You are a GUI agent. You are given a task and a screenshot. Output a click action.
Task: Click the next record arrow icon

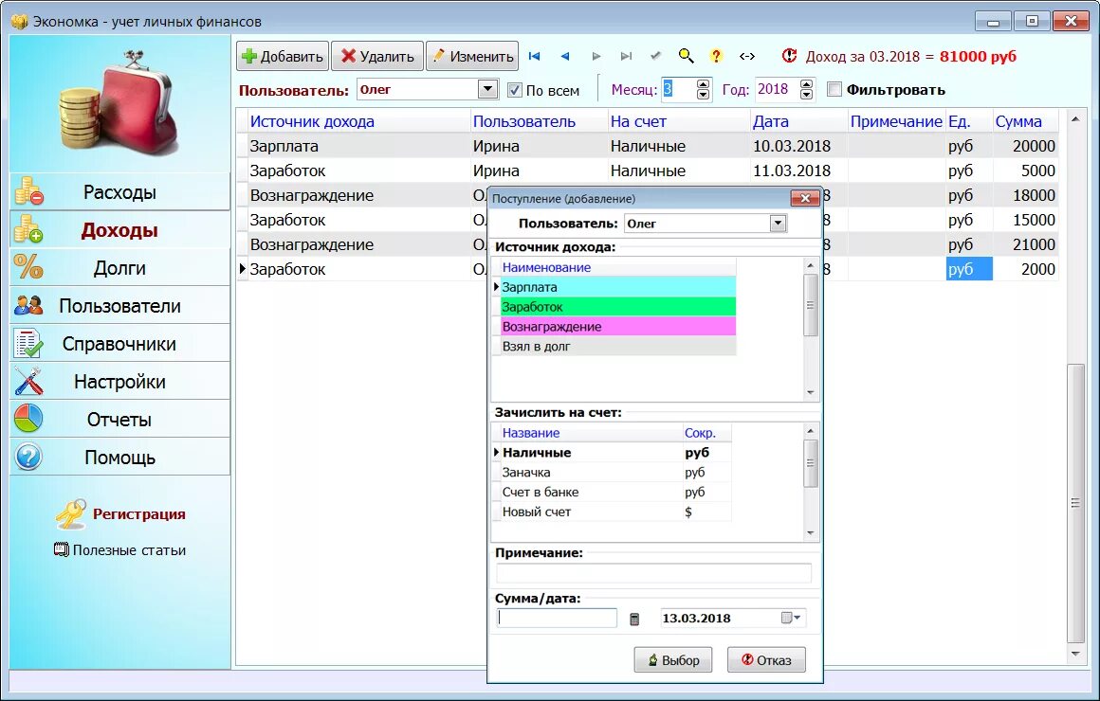coord(596,56)
